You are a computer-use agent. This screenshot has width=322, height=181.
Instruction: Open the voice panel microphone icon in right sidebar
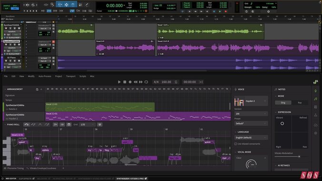pyautogui.click(x=316, y=91)
